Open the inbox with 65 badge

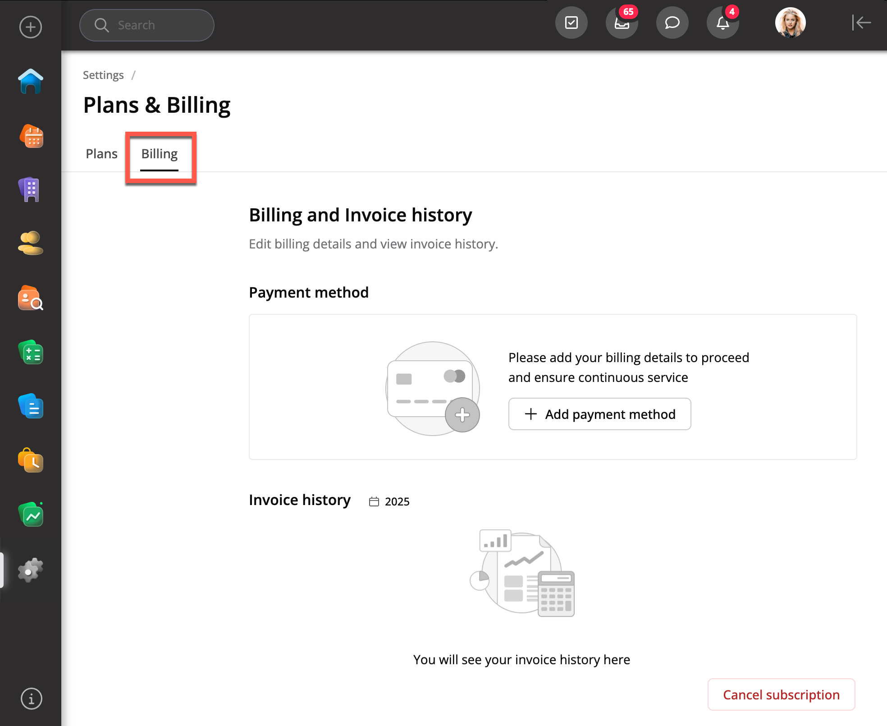tap(622, 23)
